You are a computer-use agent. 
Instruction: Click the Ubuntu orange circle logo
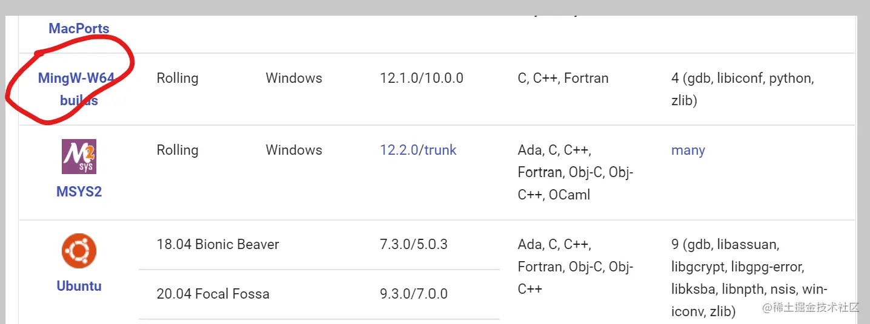79,251
